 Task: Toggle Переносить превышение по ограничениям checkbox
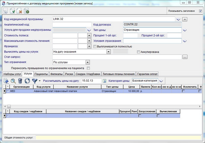point(88,68)
